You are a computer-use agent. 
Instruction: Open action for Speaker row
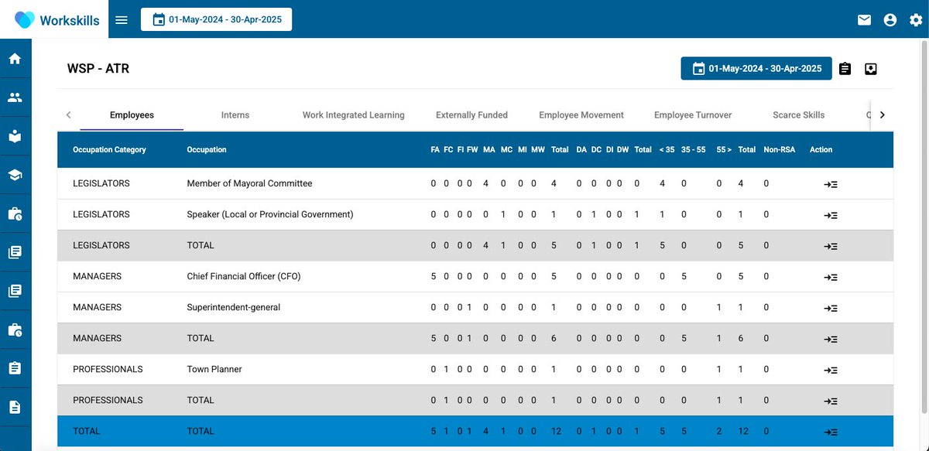pyautogui.click(x=831, y=215)
